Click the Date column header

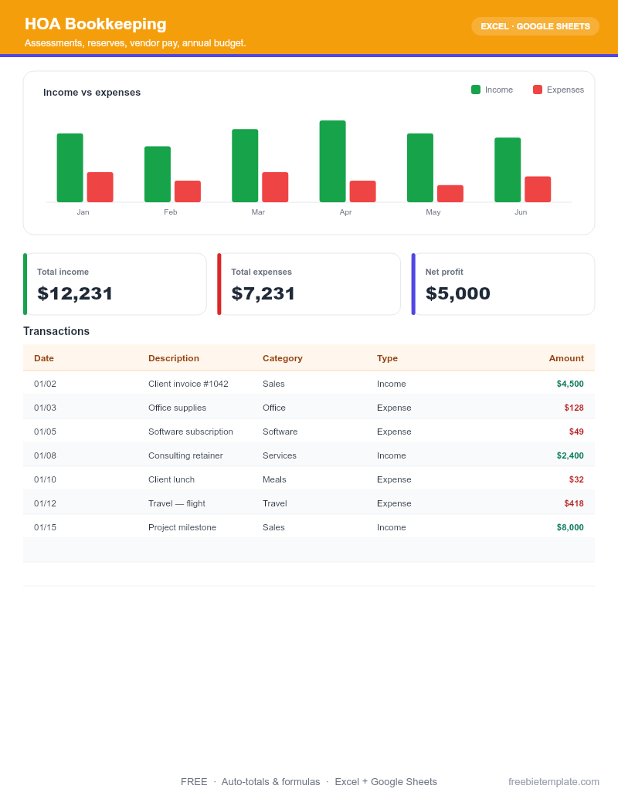pyautogui.click(x=44, y=358)
